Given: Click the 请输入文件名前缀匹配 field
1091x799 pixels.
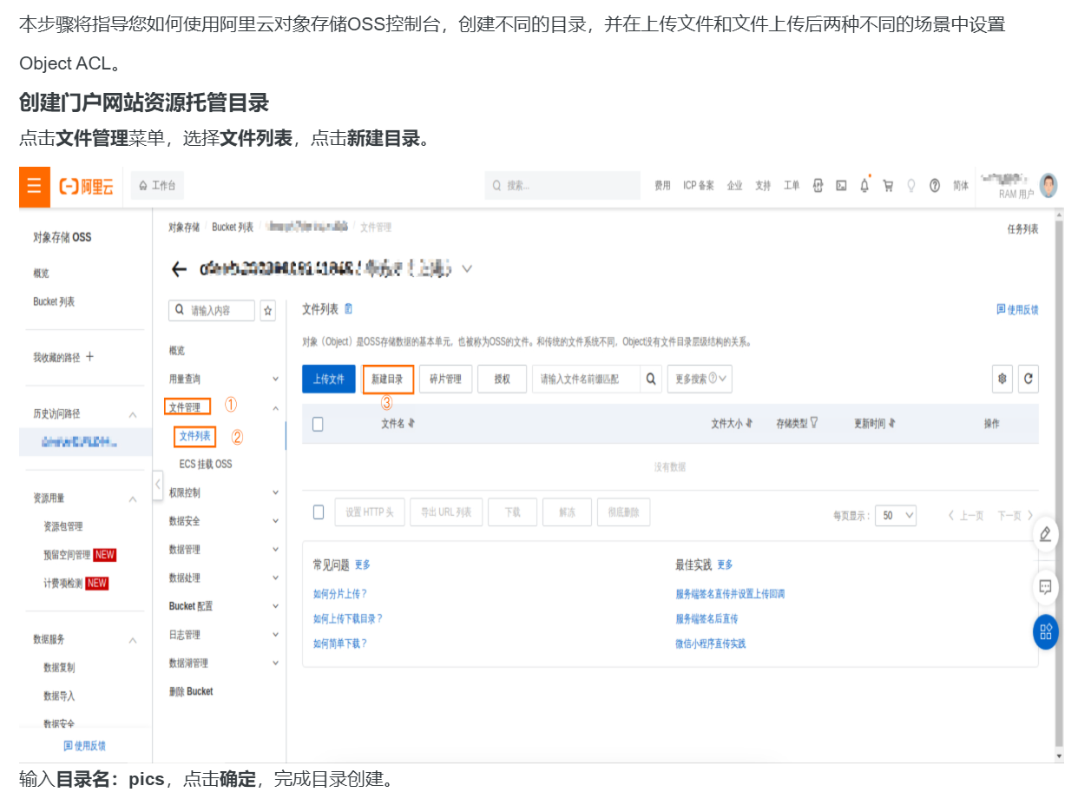Looking at the screenshot, I should pyautogui.click(x=586, y=379).
